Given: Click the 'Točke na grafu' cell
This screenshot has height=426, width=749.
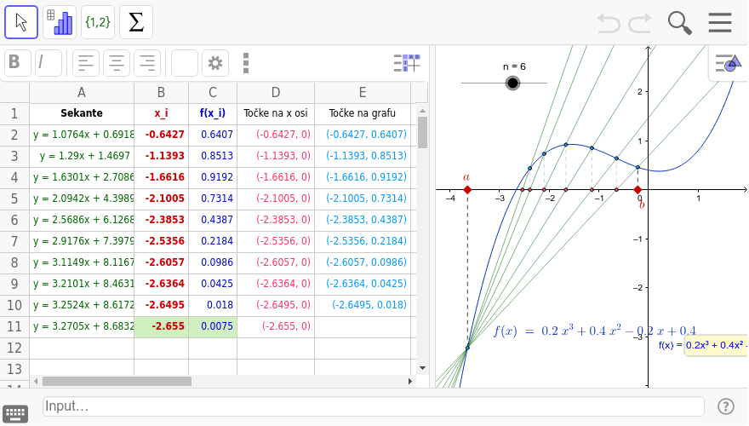Looking at the screenshot, I should coord(363,114).
